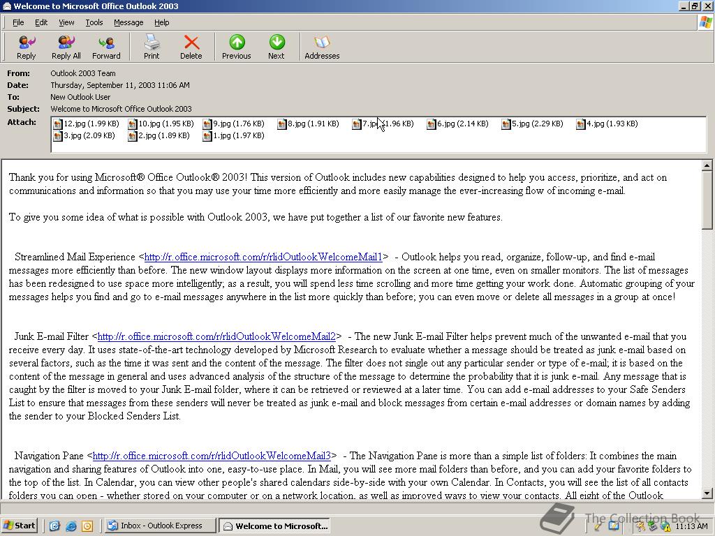Open attachment 2.jpg
This screenshot has width=715, height=536.
coord(159,136)
